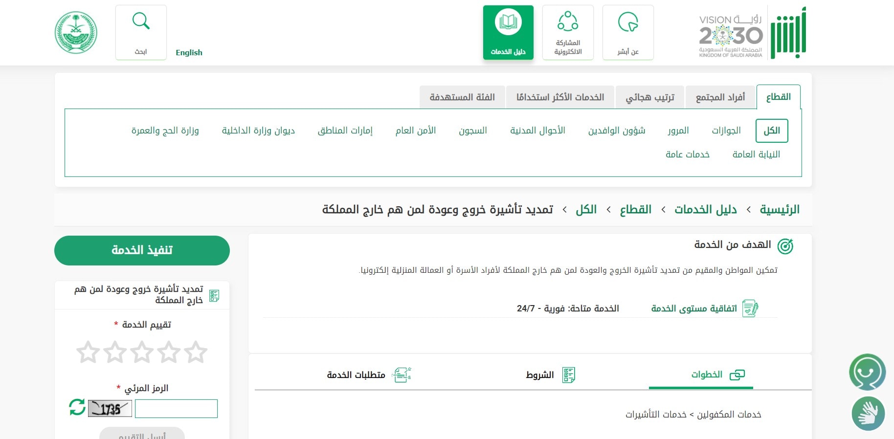
Task: Click the خدمات المكفولين > خدمات التأشيرات text
Action: (693, 415)
